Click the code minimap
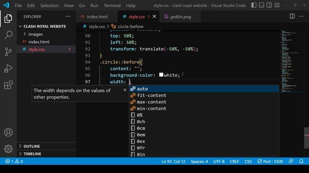The width and height of the screenshot is (309, 173). (292, 61)
